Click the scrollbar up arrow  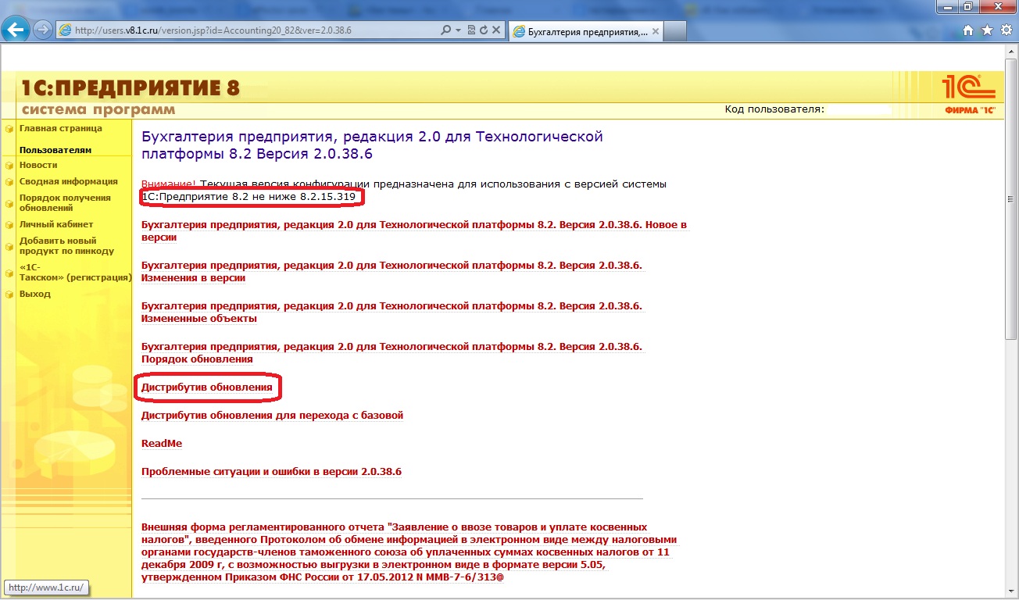[x=1011, y=52]
